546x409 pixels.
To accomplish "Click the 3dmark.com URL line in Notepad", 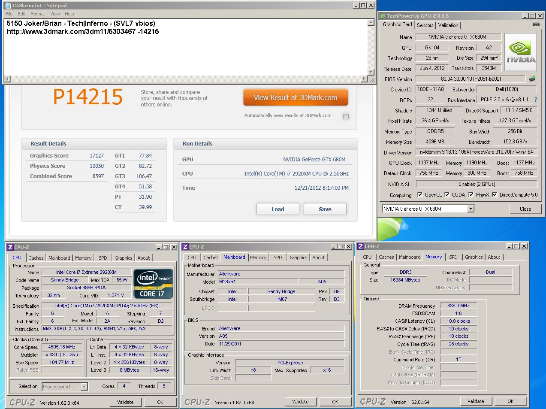I will pos(83,31).
